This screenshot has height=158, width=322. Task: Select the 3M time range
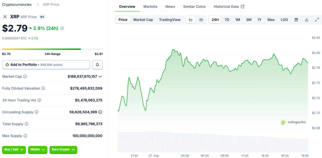coord(249,20)
